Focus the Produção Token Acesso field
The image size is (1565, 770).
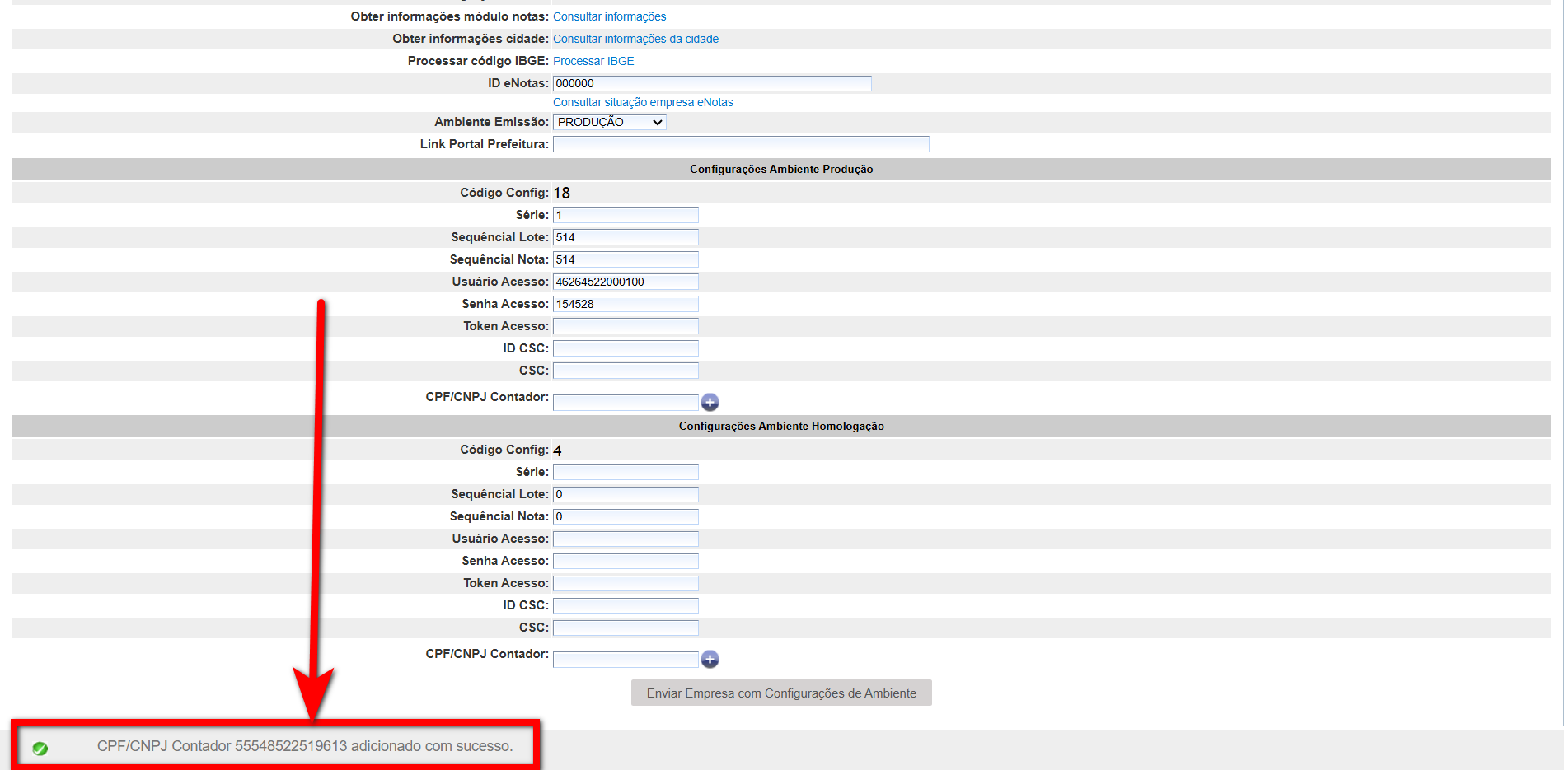(x=626, y=326)
